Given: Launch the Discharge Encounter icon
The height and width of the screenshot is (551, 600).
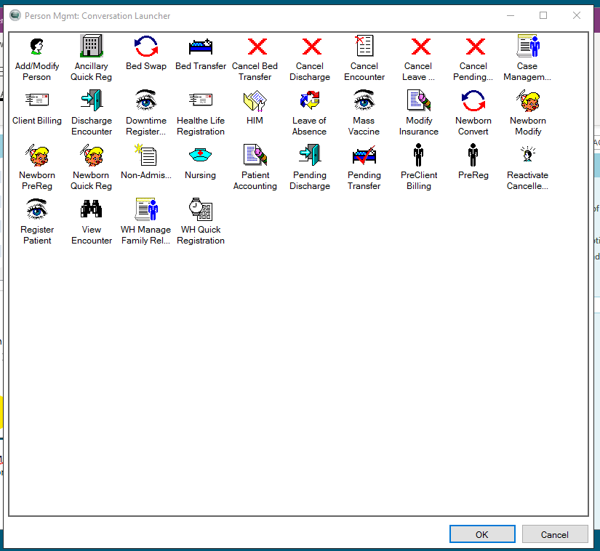Looking at the screenshot, I should (92, 101).
